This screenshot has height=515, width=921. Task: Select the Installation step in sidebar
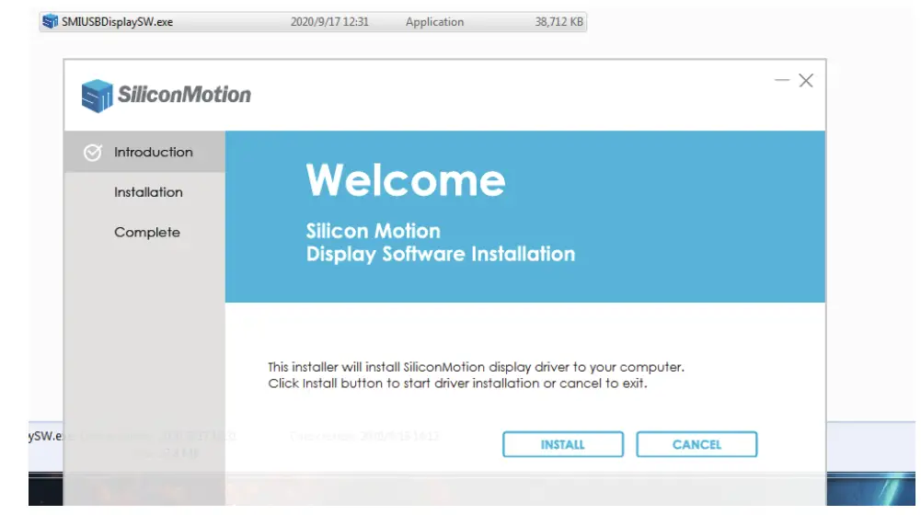coord(148,192)
